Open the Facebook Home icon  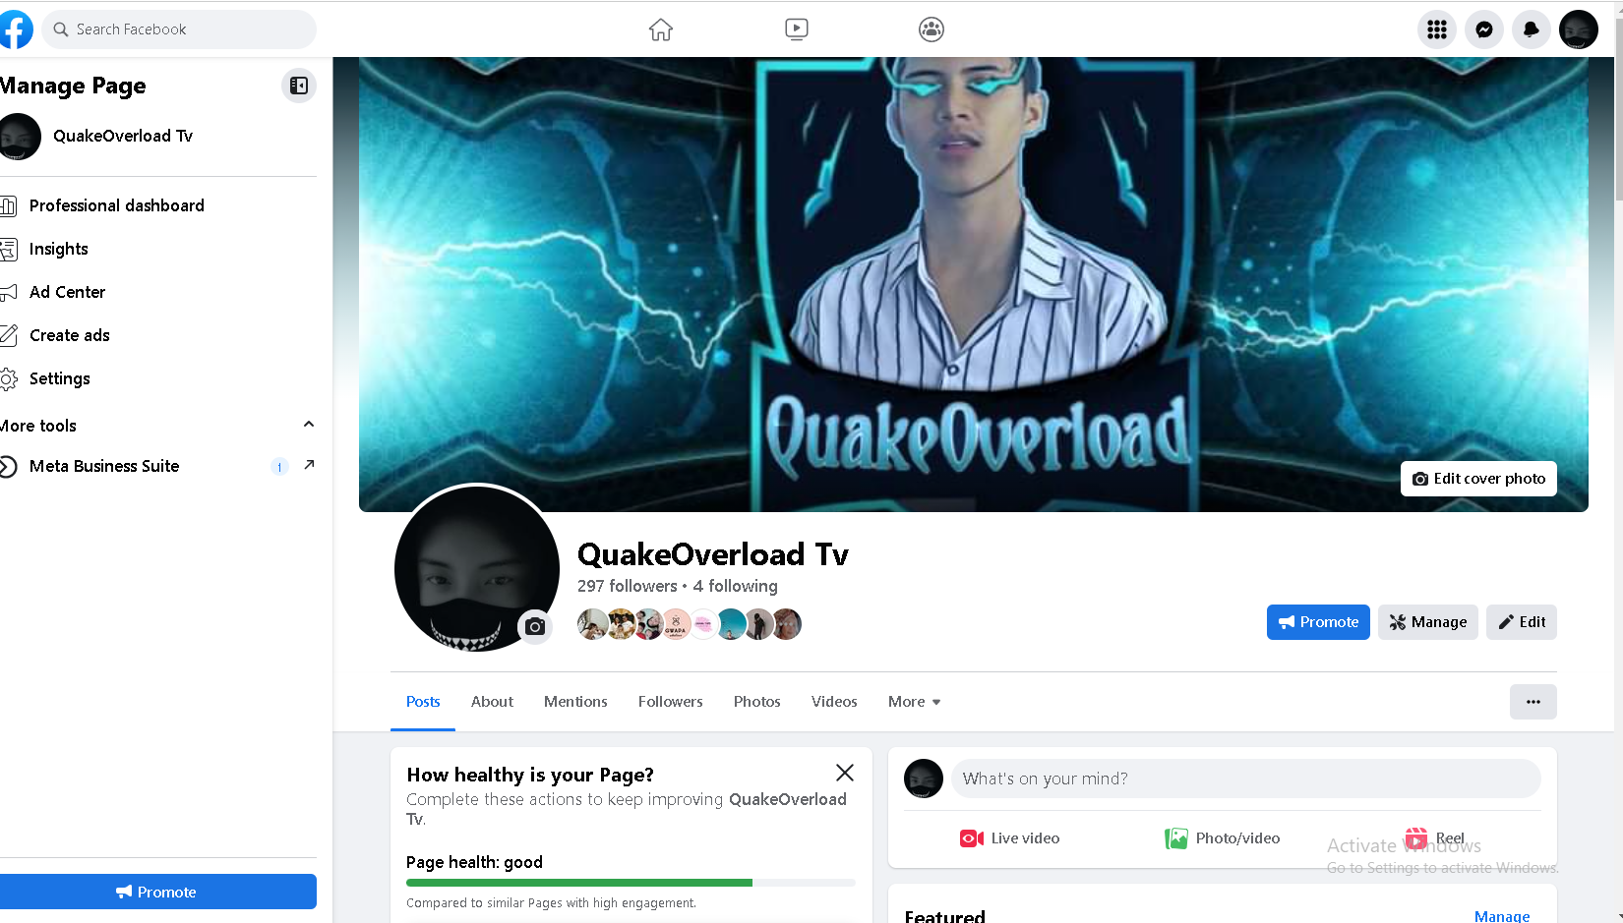pos(661,29)
